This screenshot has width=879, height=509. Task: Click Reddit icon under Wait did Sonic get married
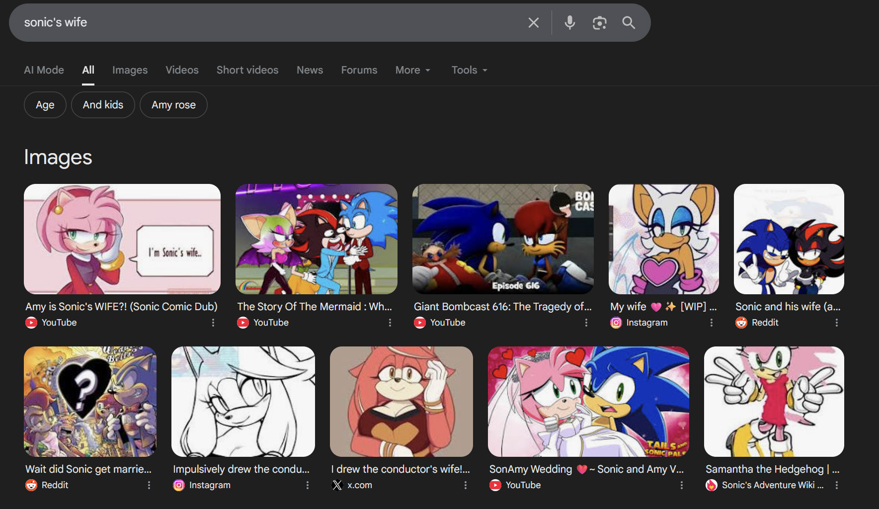[31, 485]
